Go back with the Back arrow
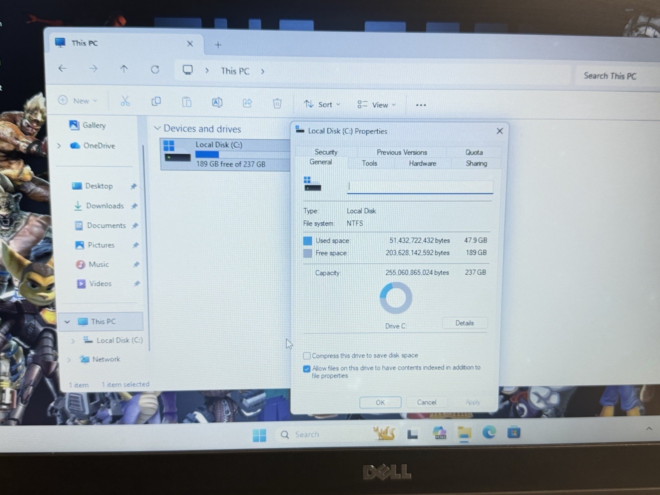 tap(62, 68)
